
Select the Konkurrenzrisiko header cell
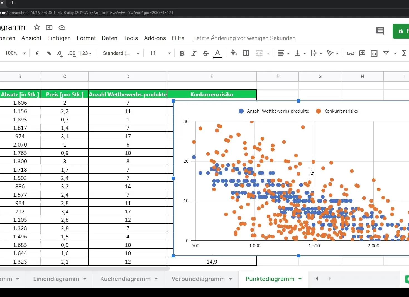pyautogui.click(x=212, y=94)
